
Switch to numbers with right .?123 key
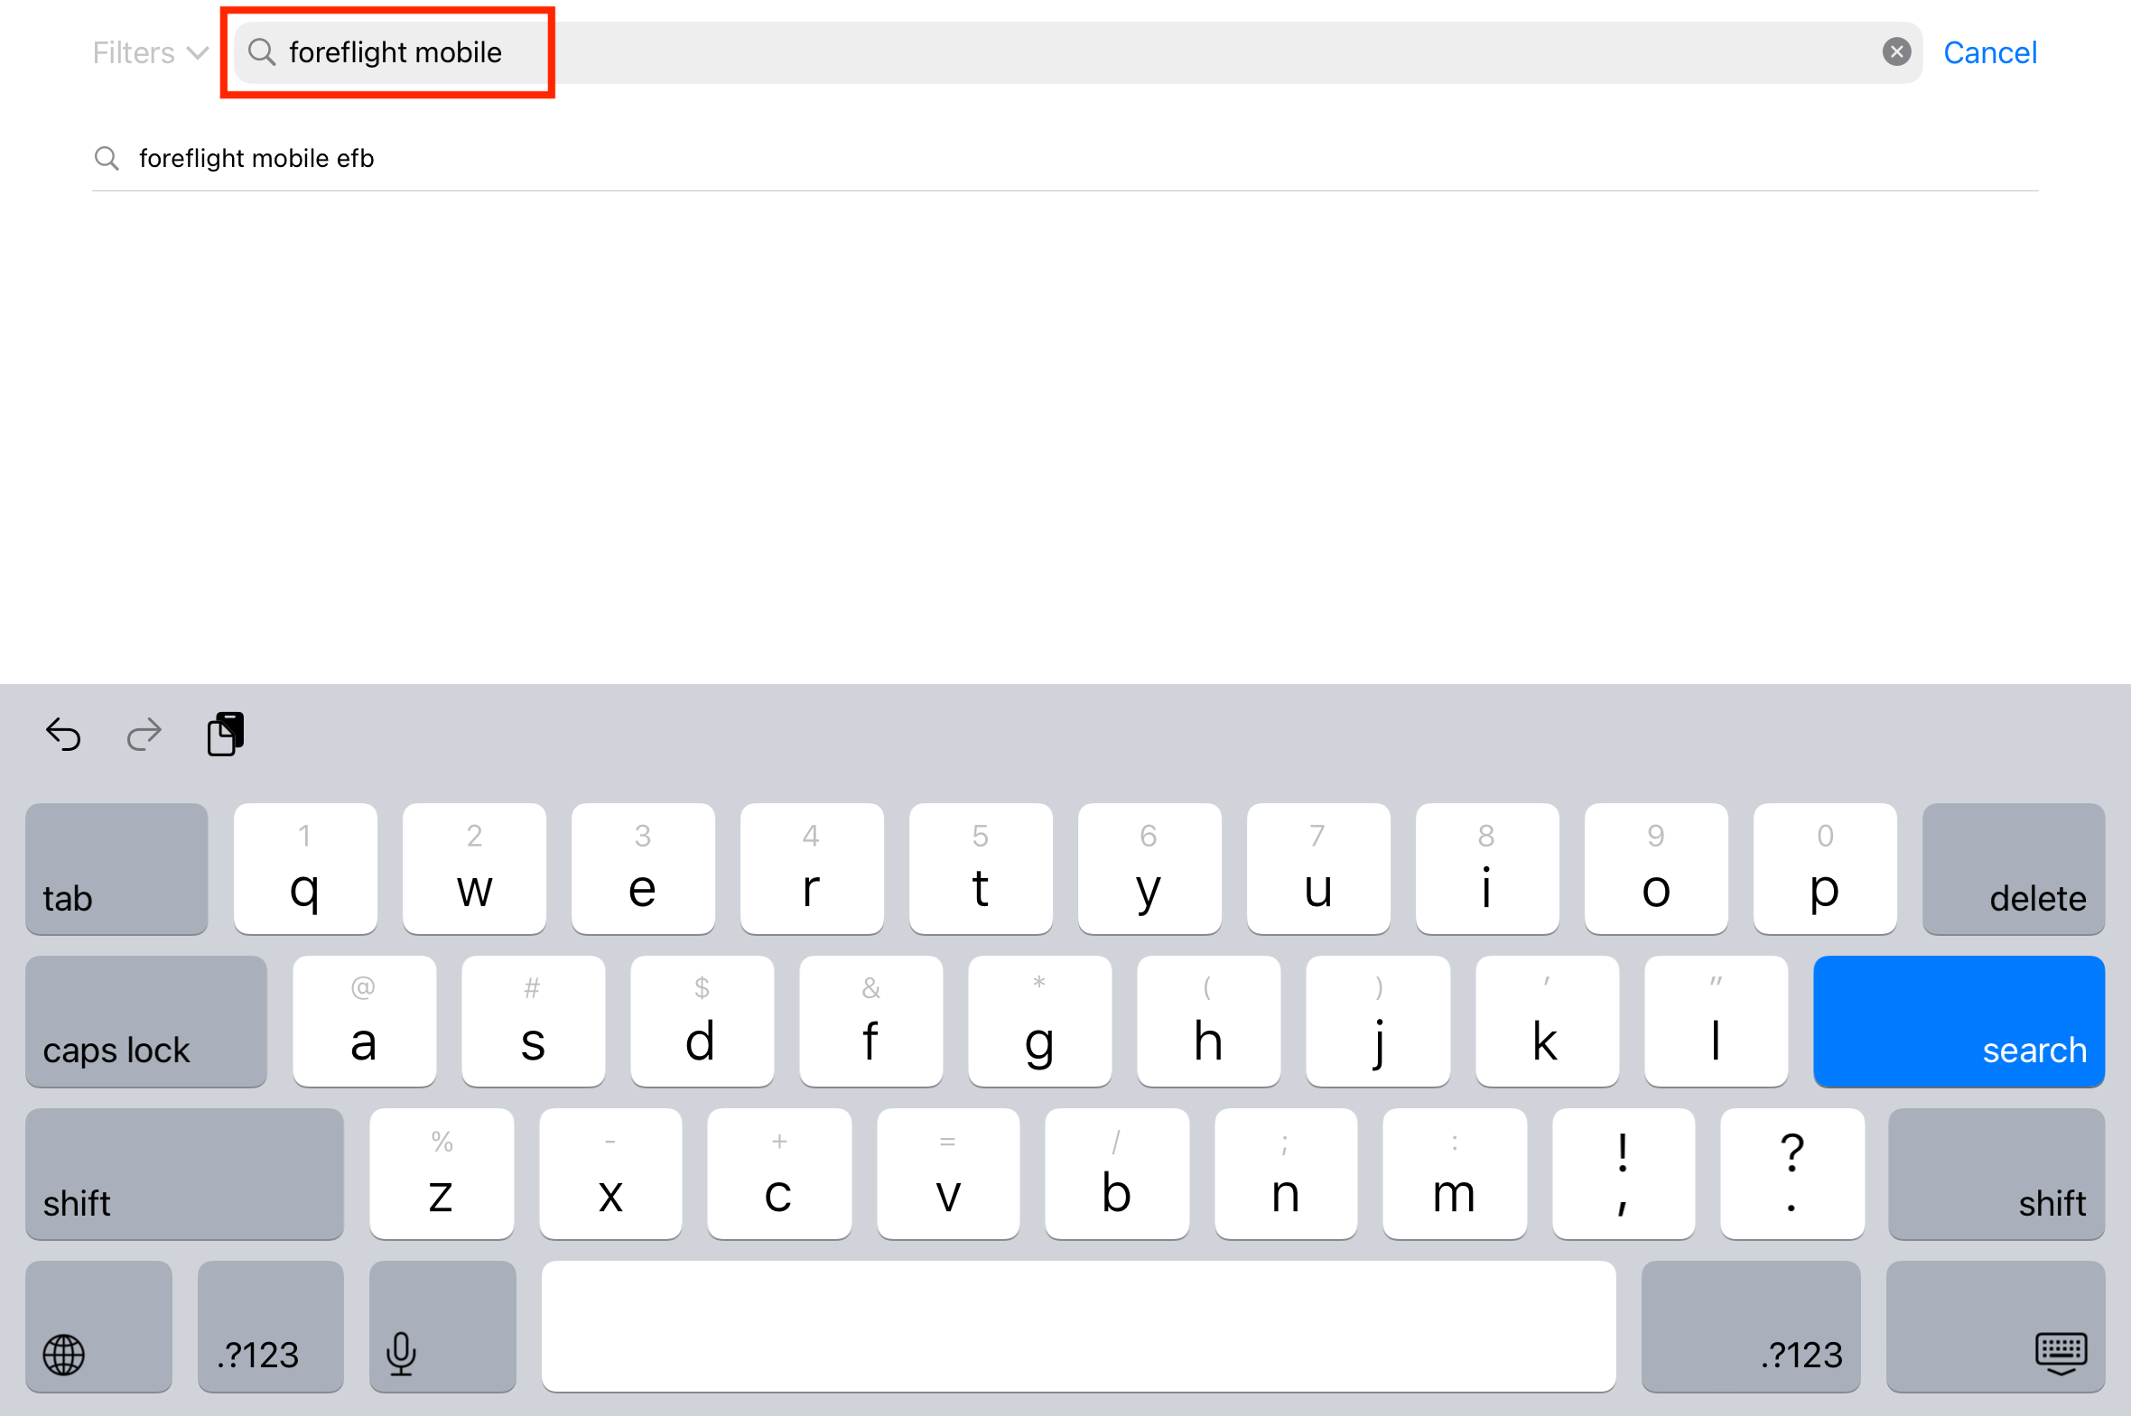pyautogui.click(x=1751, y=1327)
